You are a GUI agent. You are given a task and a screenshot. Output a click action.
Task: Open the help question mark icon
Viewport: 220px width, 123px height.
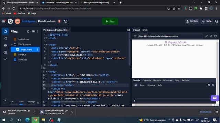5,101
